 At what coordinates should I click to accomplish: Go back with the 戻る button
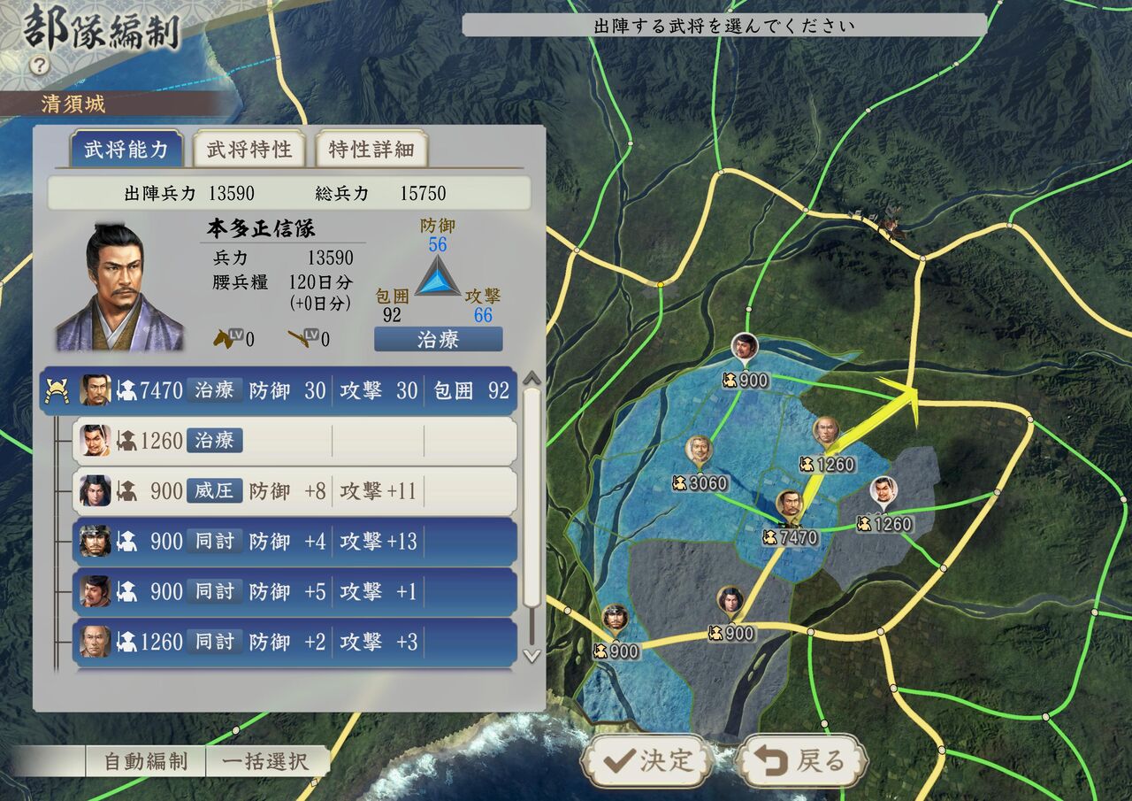(x=805, y=761)
